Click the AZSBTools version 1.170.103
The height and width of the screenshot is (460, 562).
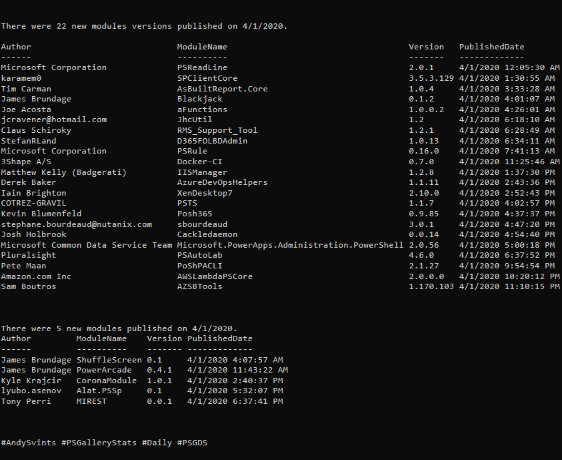pyautogui.click(x=431, y=286)
